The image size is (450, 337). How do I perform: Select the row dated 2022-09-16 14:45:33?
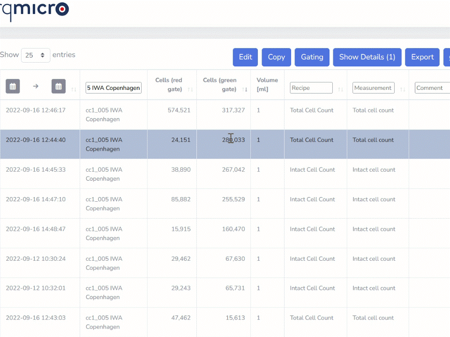pos(225,174)
